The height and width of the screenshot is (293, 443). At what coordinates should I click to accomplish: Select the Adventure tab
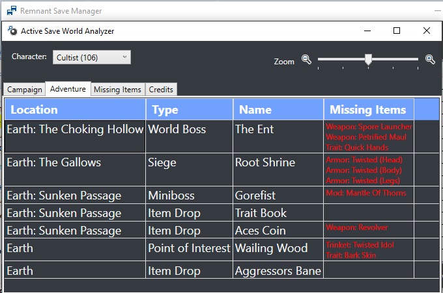click(x=68, y=89)
